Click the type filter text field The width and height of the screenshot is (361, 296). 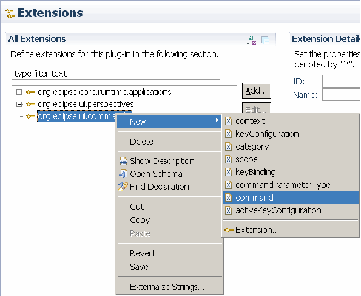point(116,74)
